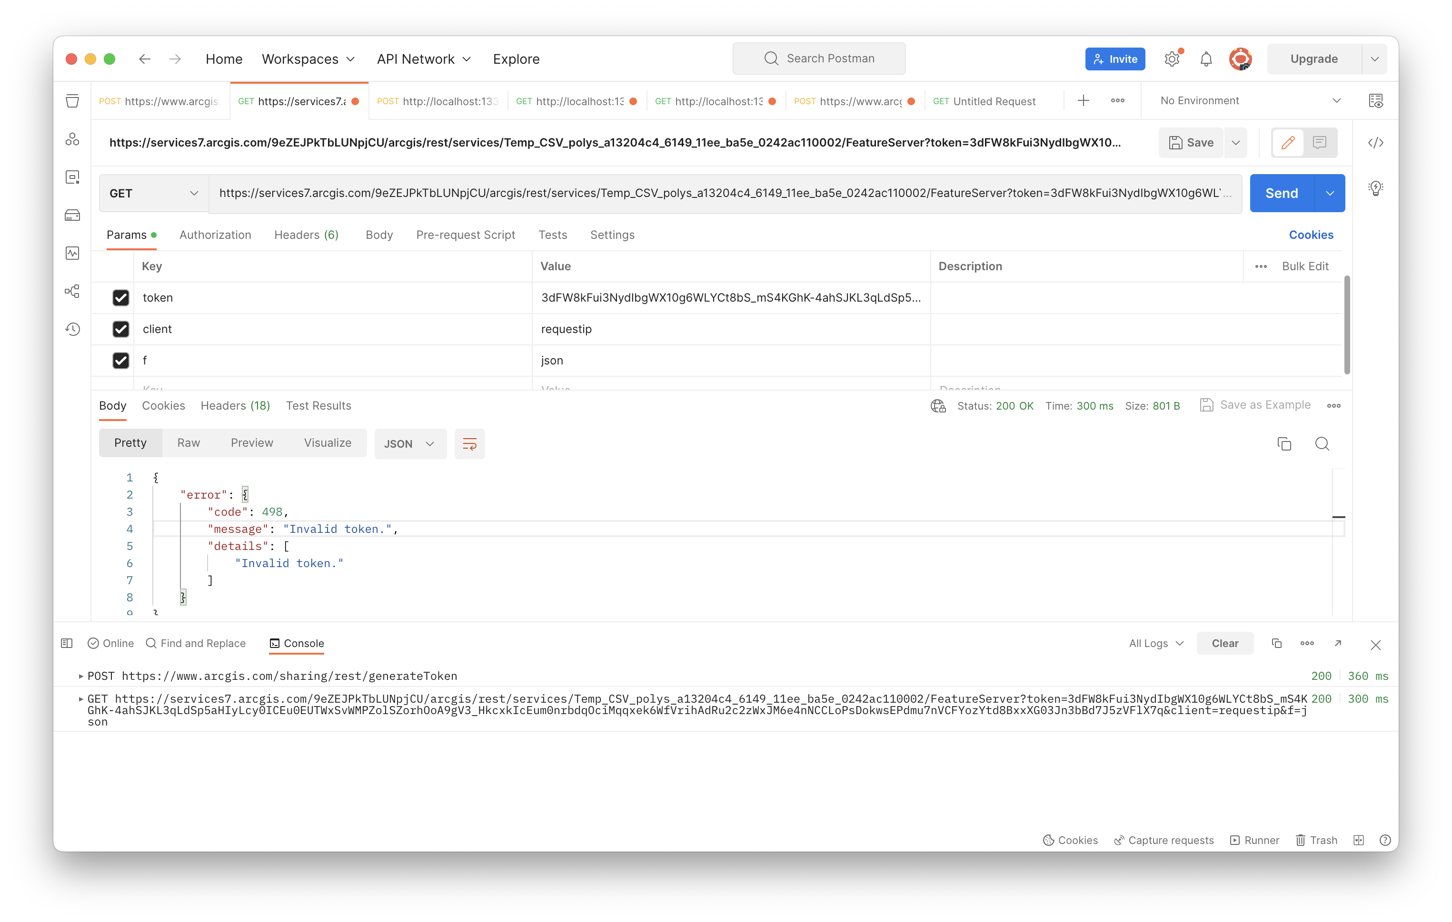Switch to Headers (6) request tab

(306, 235)
